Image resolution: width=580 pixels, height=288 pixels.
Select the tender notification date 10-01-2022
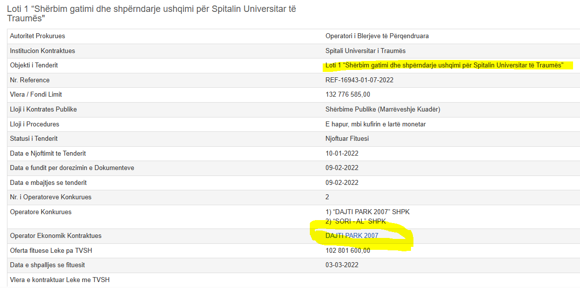tap(342, 153)
